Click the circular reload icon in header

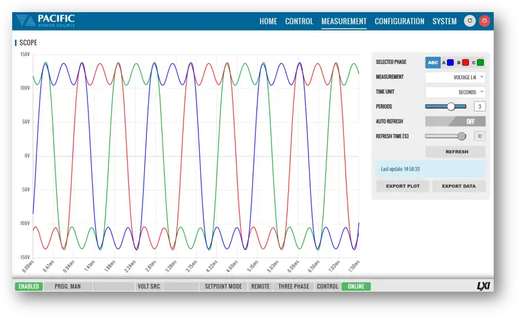coord(469,21)
